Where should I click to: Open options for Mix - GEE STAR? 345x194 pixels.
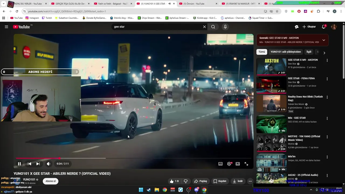[x=327, y=119]
